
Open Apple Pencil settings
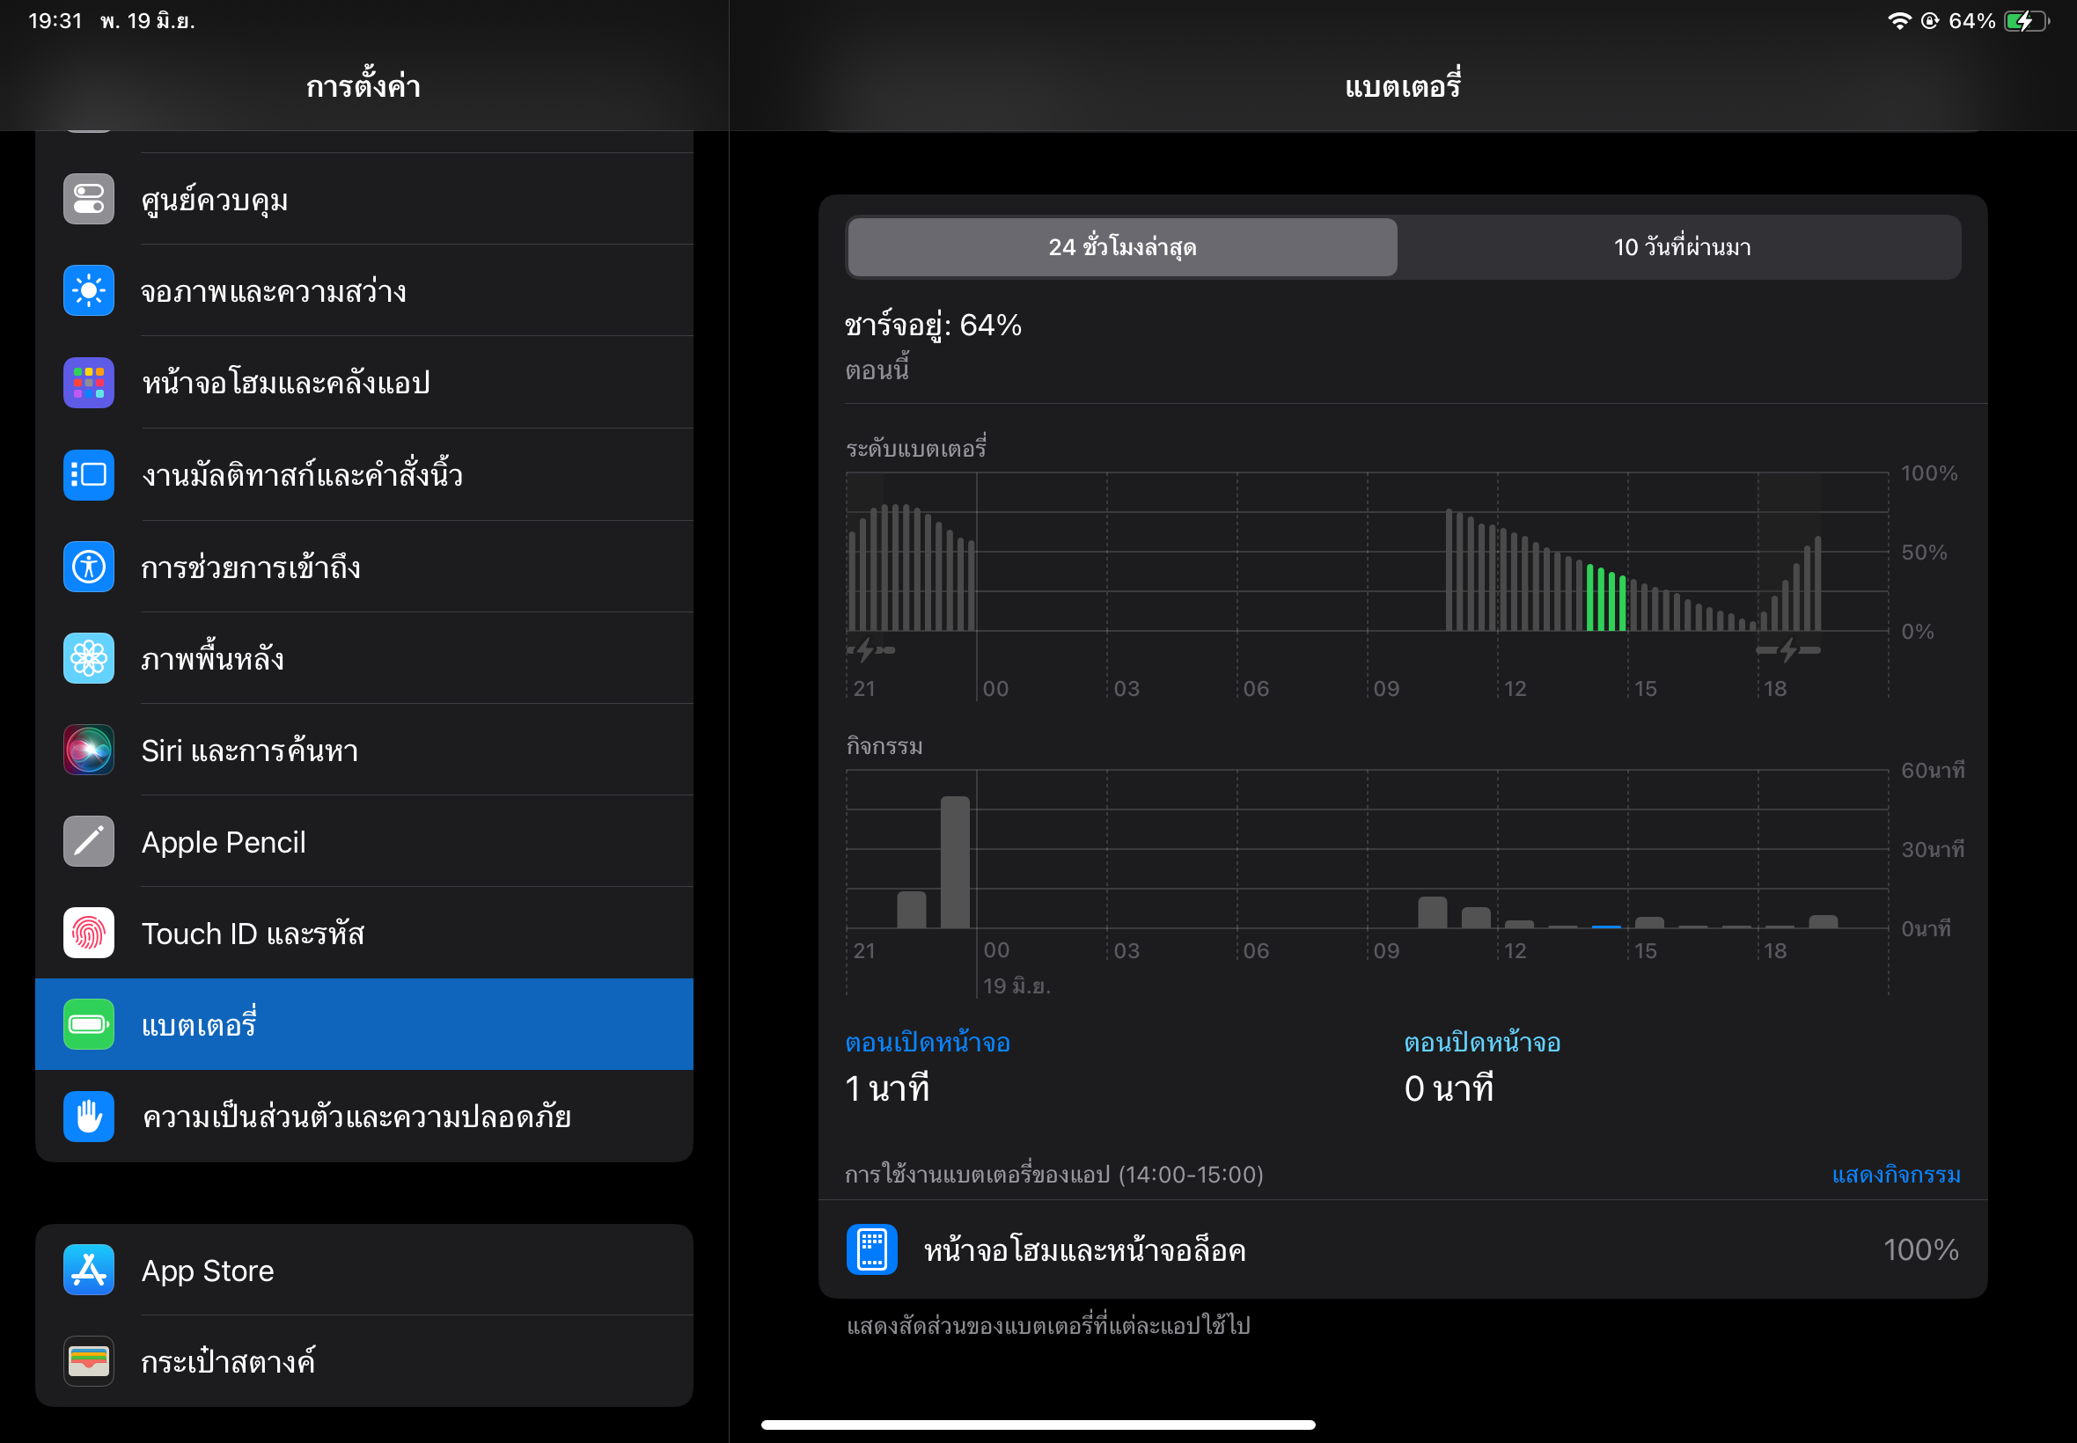(364, 842)
